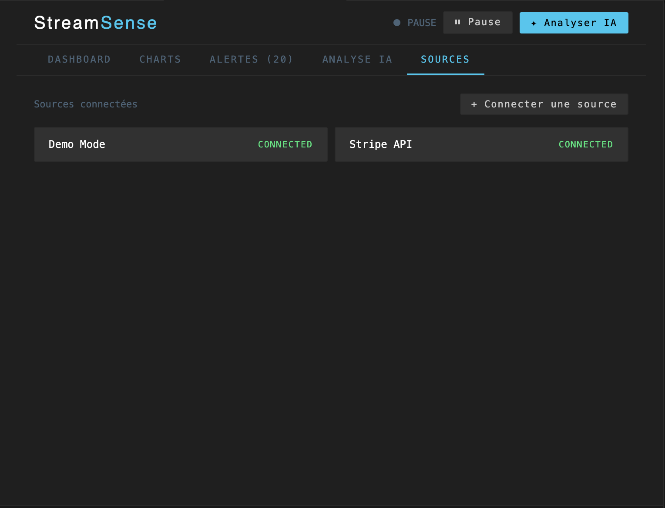Click the Sources connectées heading
The height and width of the screenshot is (508, 665).
[85, 104]
